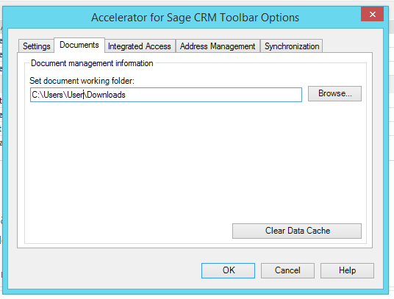Confirm the options with OK

pos(228,270)
